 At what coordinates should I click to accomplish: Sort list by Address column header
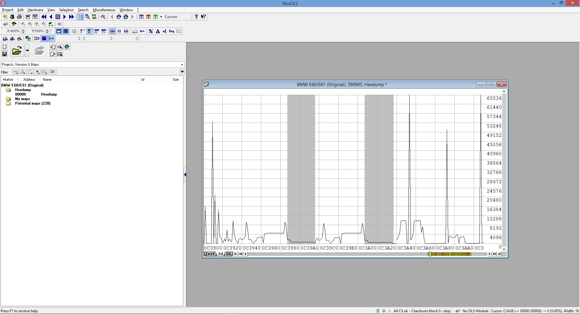pos(29,80)
